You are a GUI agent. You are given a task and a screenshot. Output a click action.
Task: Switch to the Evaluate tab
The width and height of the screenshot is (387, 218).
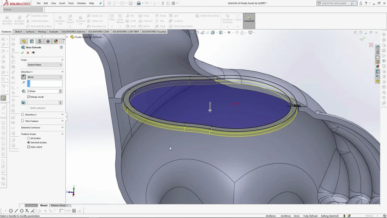pos(54,32)
